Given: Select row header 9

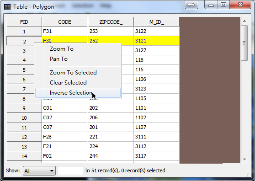Looking at the screenshot, I should [x=24, y=108].
